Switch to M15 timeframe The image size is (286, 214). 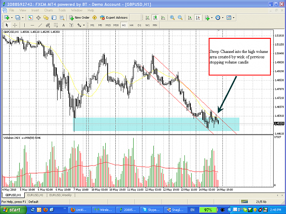click(108, 25)
